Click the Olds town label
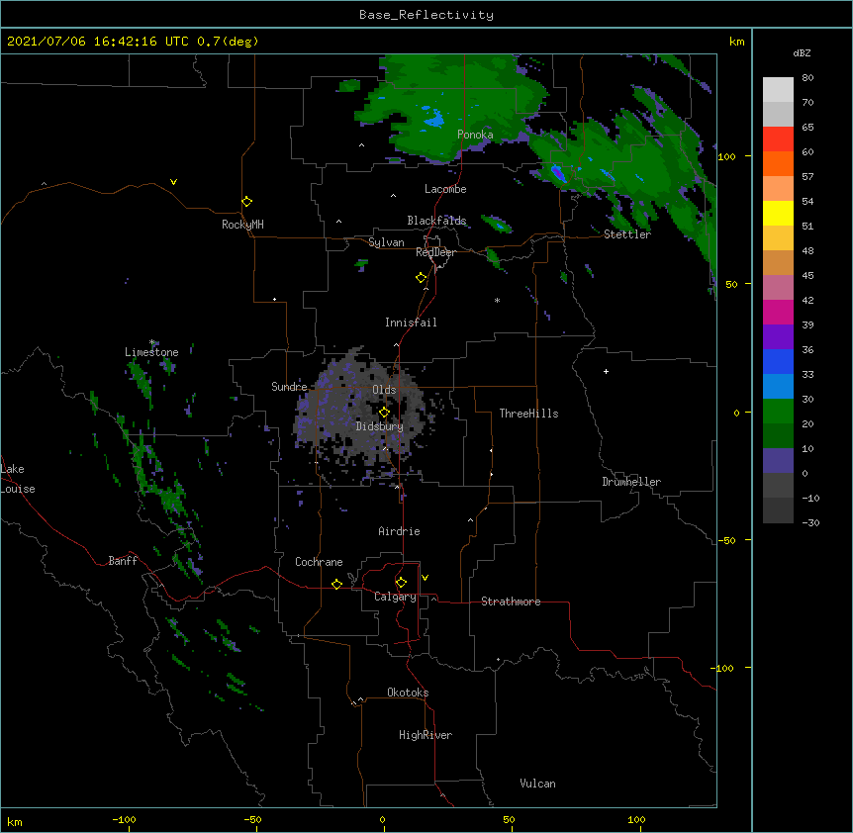This screenshot has height=833, width=853. [x=384, y=390]
